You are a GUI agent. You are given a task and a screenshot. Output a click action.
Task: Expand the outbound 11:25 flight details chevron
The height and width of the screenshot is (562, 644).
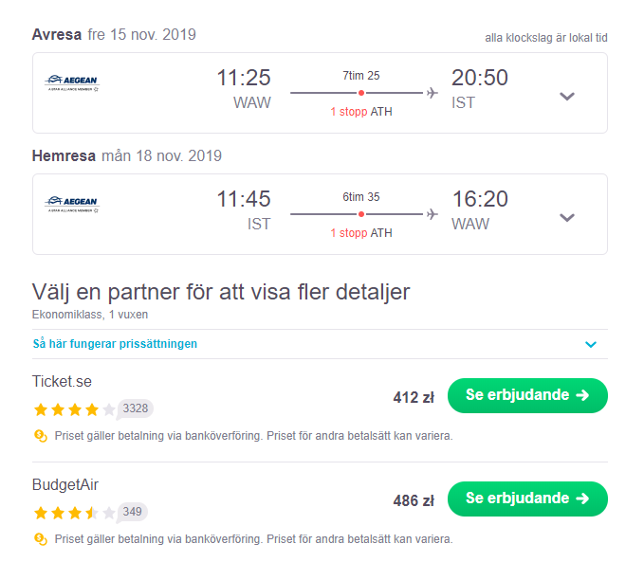(567, 96)
